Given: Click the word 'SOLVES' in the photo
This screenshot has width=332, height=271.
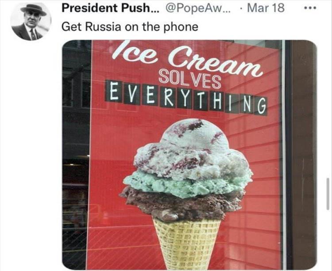Looking at the screenshot, I should click(190, 79).
